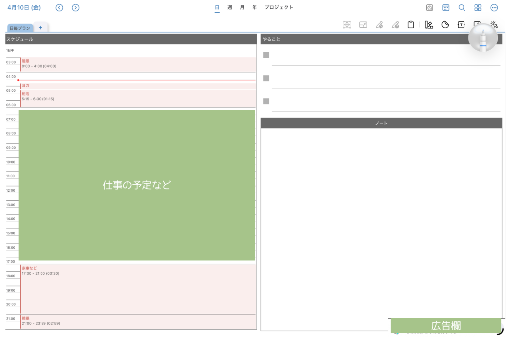This screenshot has height=337, width=506.
Task: Open the pie chart timer tool
Action: tap(445, 24)
